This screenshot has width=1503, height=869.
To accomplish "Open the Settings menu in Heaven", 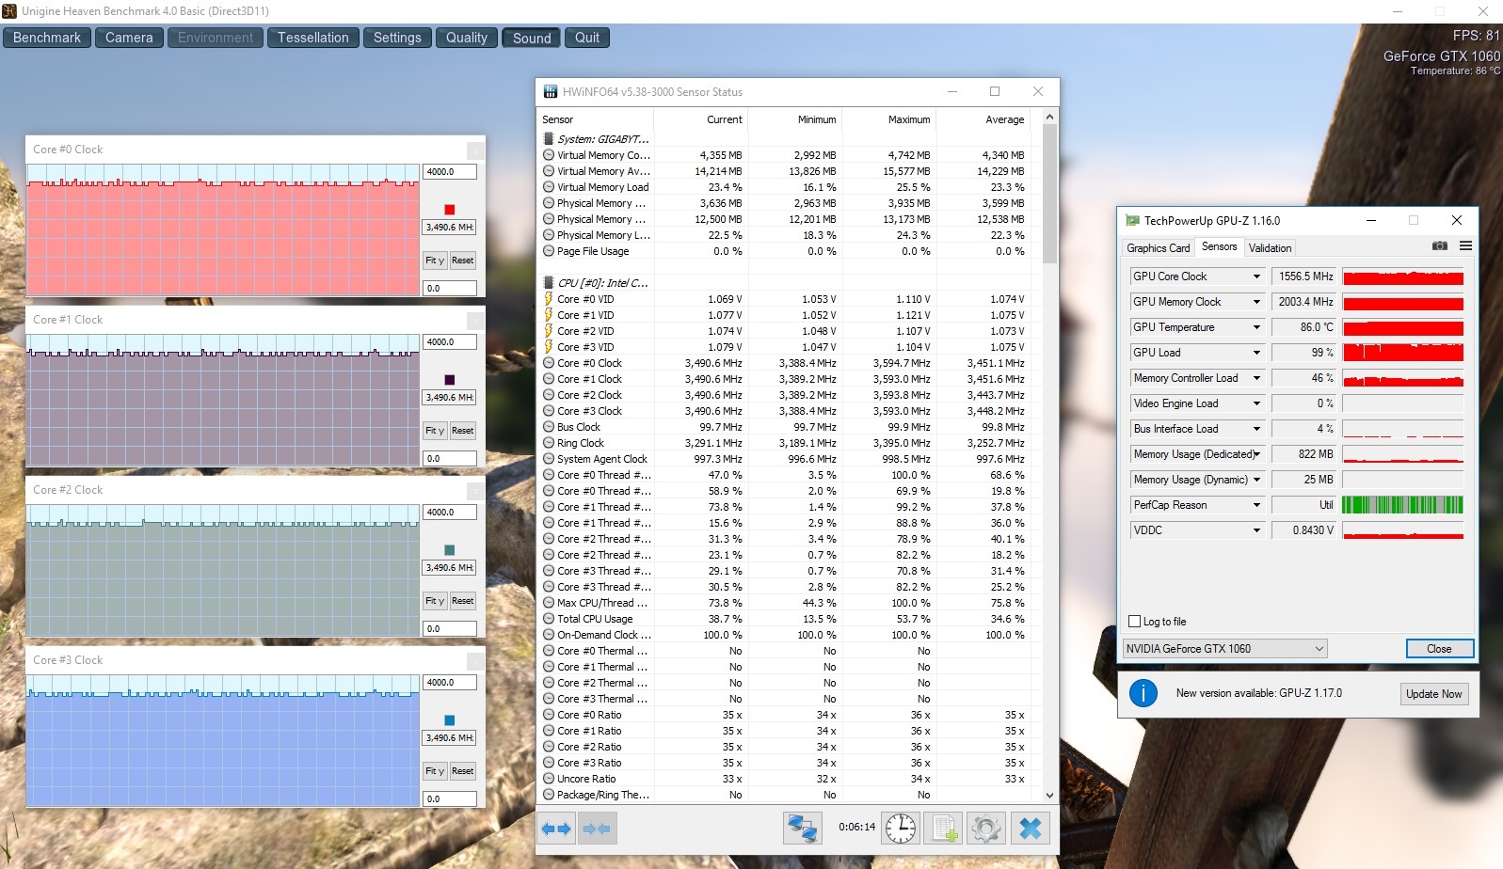I will coord(397,38).
